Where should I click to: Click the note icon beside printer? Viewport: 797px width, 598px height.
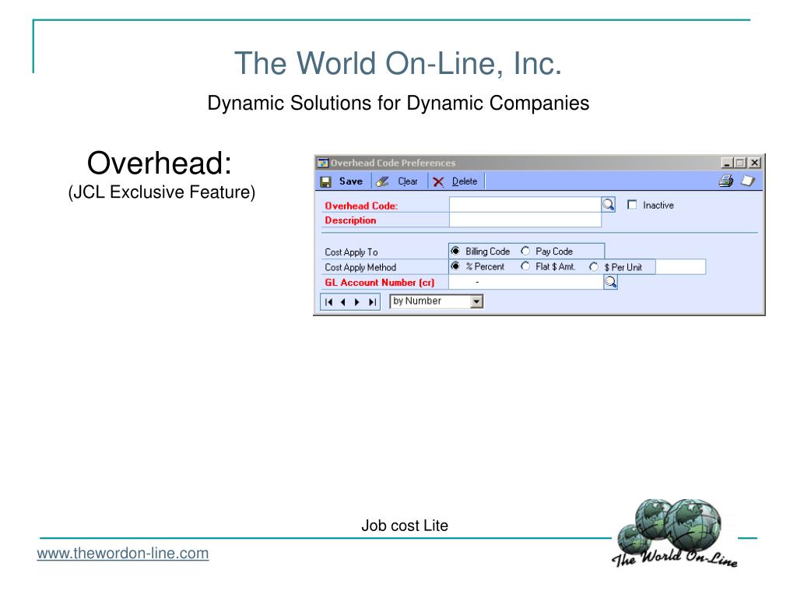[x=748, y=181]
